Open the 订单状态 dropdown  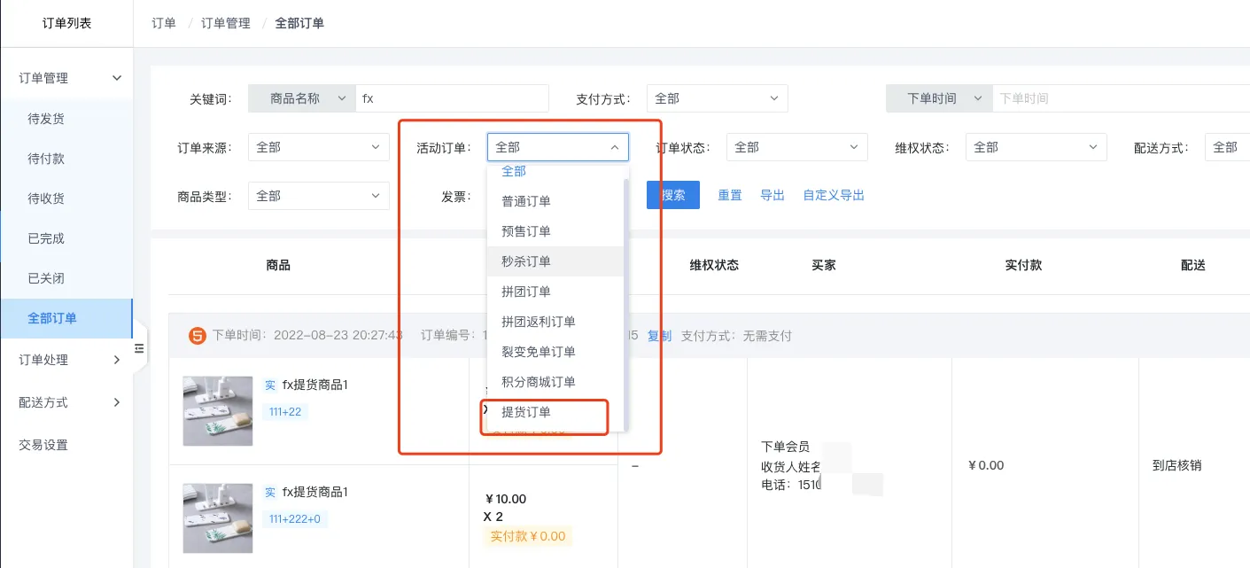[x=797, y=147]
